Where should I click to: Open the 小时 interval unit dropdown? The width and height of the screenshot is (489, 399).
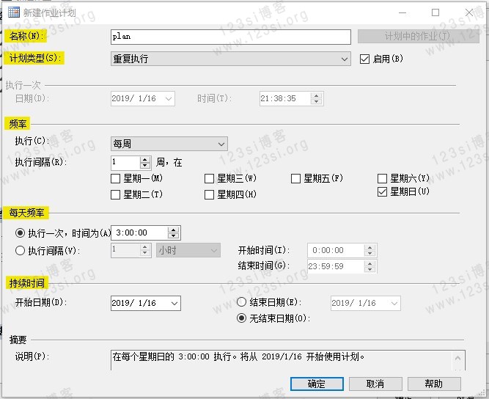click(x=188, y=250)
